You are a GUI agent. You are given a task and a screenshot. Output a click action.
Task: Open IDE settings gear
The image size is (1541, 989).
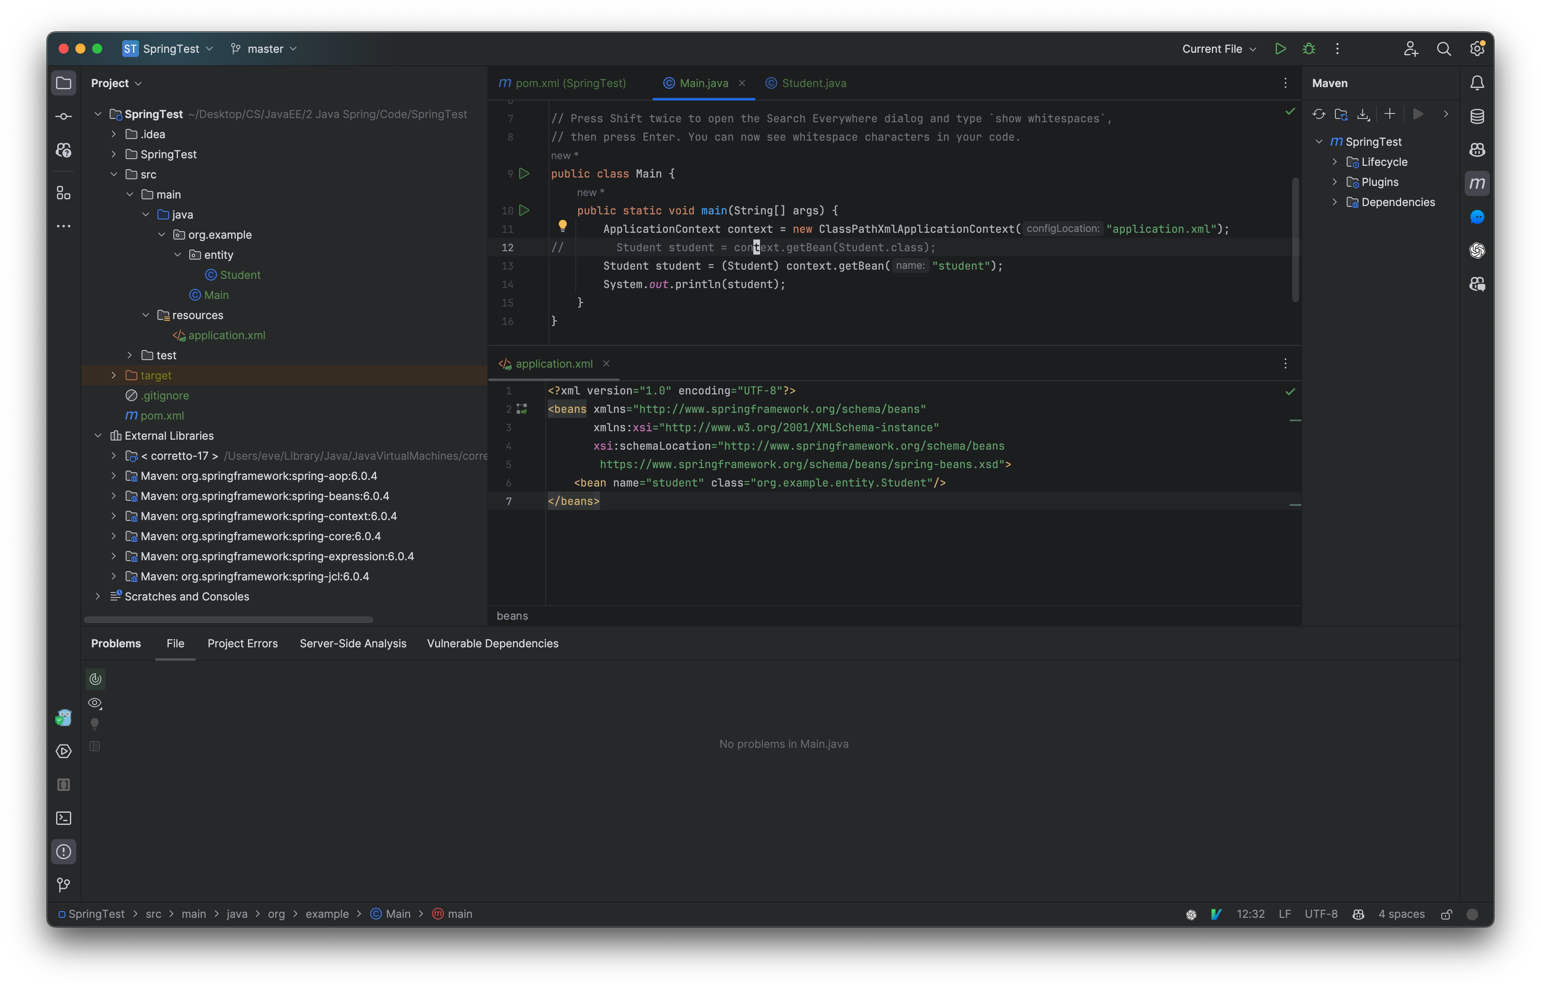click(x=1477, y=49)
